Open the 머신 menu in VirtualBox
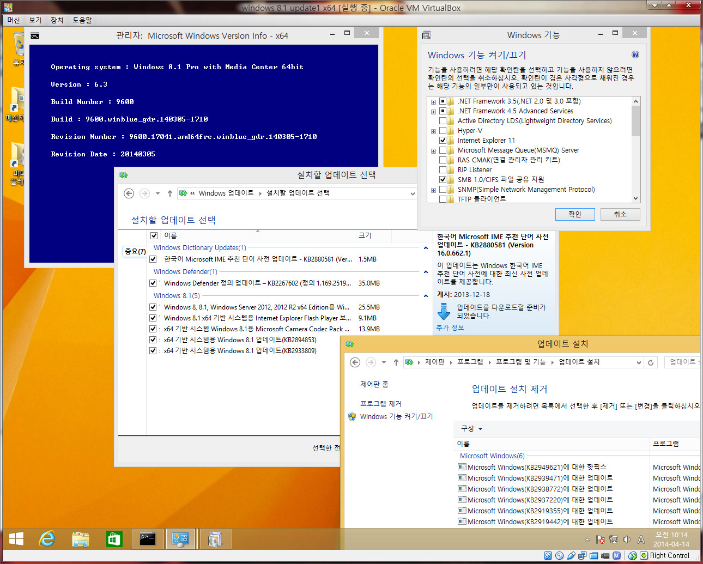This screenshot has width=703, height=564. pos(14,20)
